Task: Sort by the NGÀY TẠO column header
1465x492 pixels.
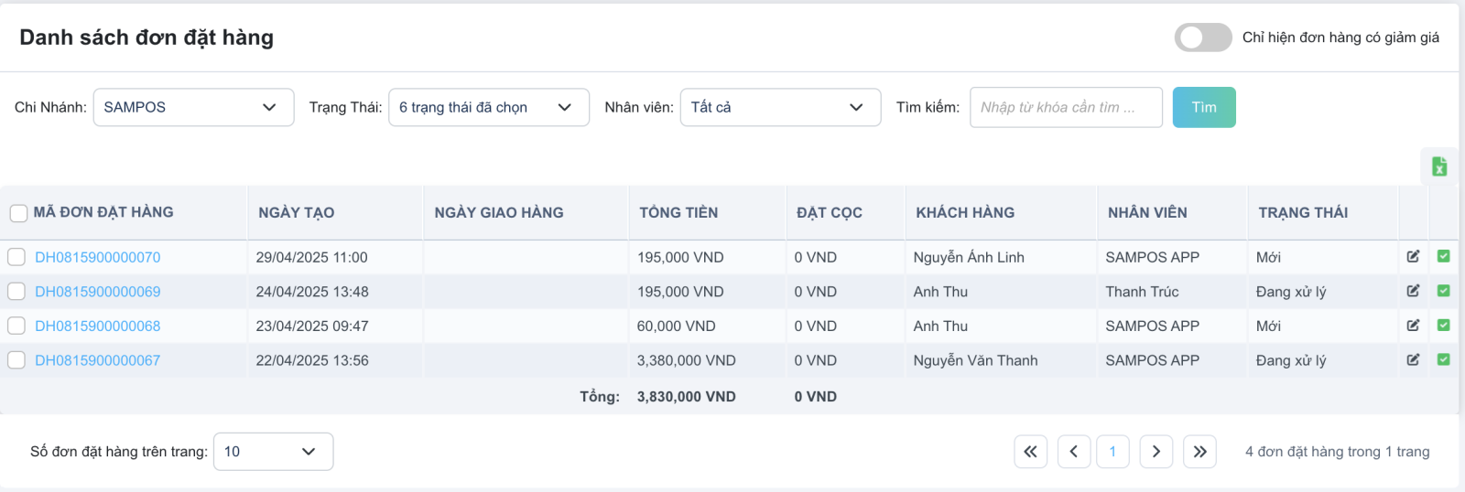Action: tap(297, 212)
